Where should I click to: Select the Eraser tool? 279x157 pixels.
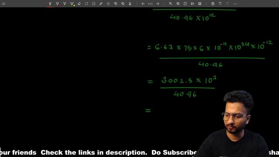coord(79,3)
